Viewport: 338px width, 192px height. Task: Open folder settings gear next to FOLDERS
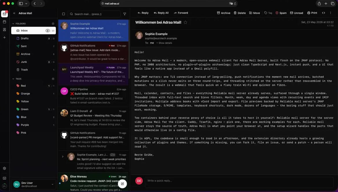click(53, 24)
